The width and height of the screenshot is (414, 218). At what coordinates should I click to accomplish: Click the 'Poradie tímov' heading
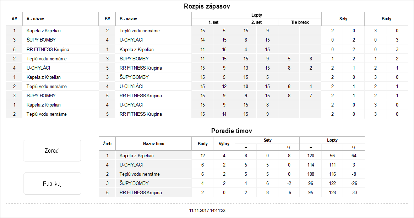[231, 131]
